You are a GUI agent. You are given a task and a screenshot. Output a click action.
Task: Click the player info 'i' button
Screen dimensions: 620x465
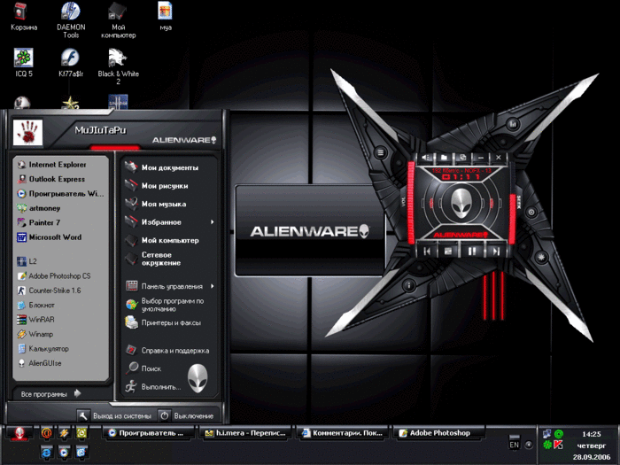(409, 284)
